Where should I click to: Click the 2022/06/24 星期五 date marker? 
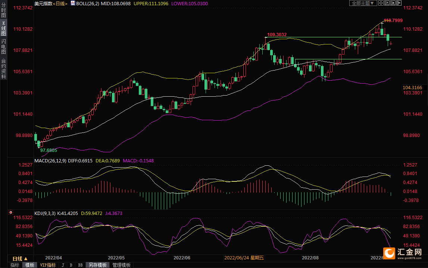point(244,258)
